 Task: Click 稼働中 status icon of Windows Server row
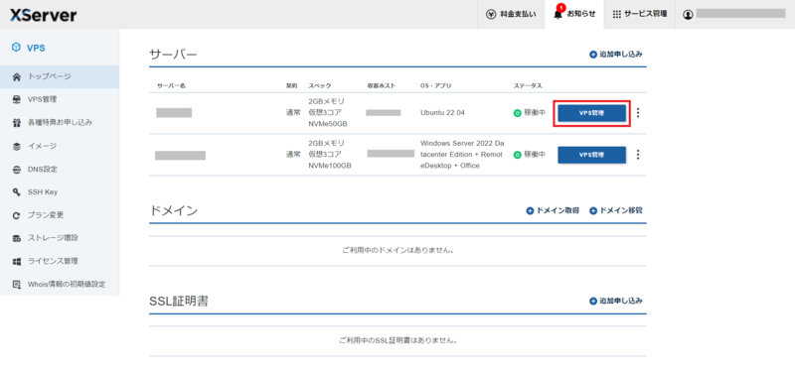point(517,155)
